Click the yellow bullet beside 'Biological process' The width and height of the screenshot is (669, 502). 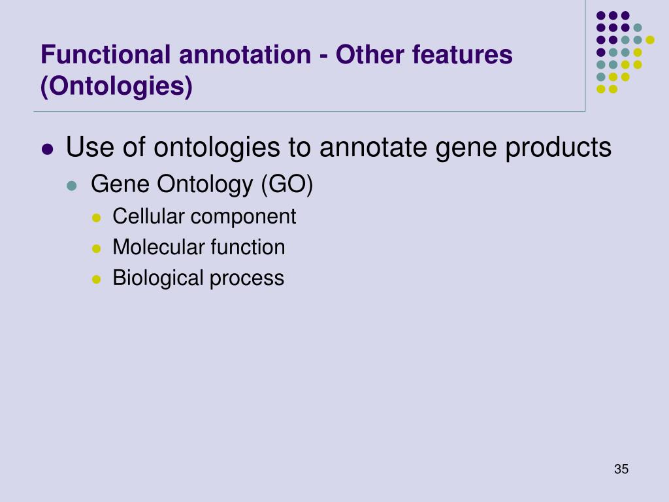point(97,280)
